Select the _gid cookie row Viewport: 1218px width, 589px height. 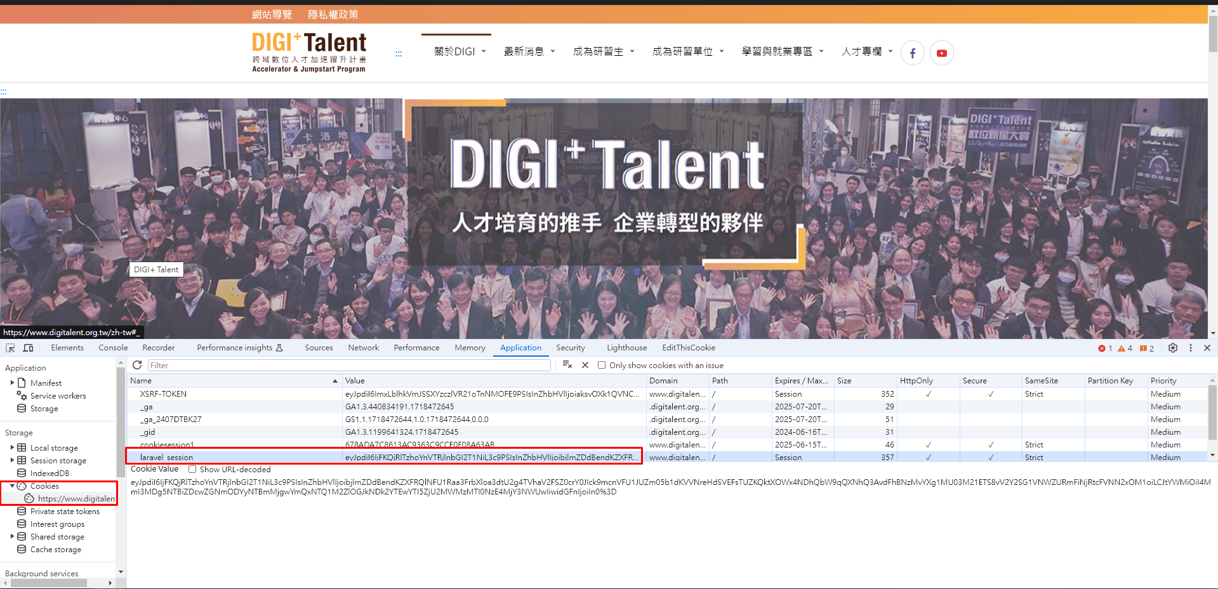click(667, 432)
